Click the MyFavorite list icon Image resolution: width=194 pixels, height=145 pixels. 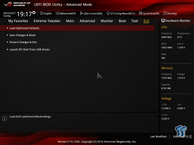[57, 13]
